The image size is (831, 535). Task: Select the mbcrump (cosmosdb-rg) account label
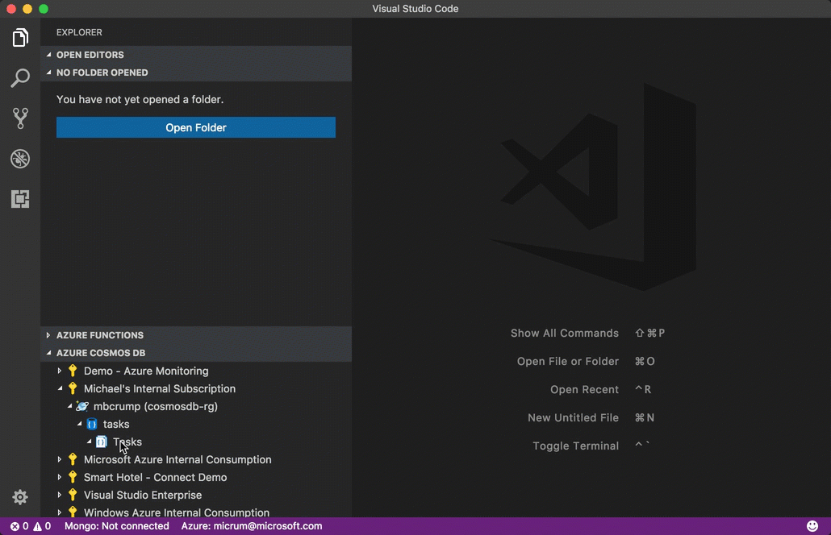155,406
